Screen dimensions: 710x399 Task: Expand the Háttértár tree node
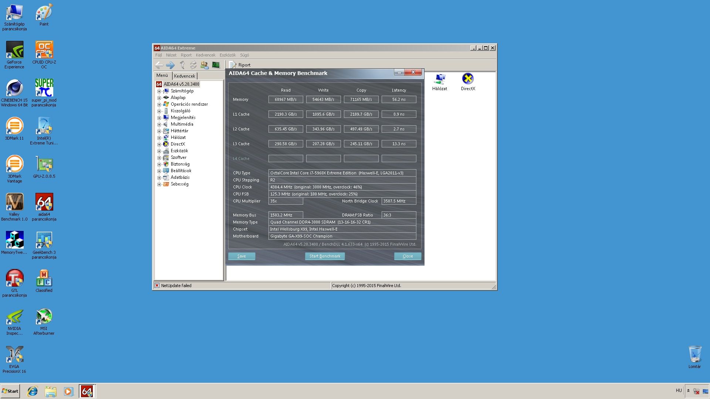coord(159,131)
